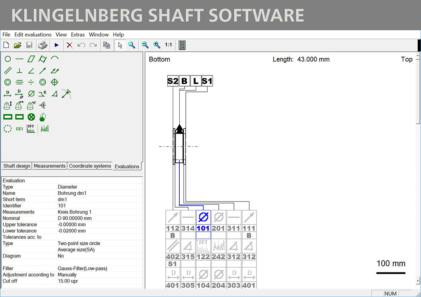The height and width of the screenshot is (297, 421).
Task: Select the pointer cursor tool
Action: (x=120, y=45)
